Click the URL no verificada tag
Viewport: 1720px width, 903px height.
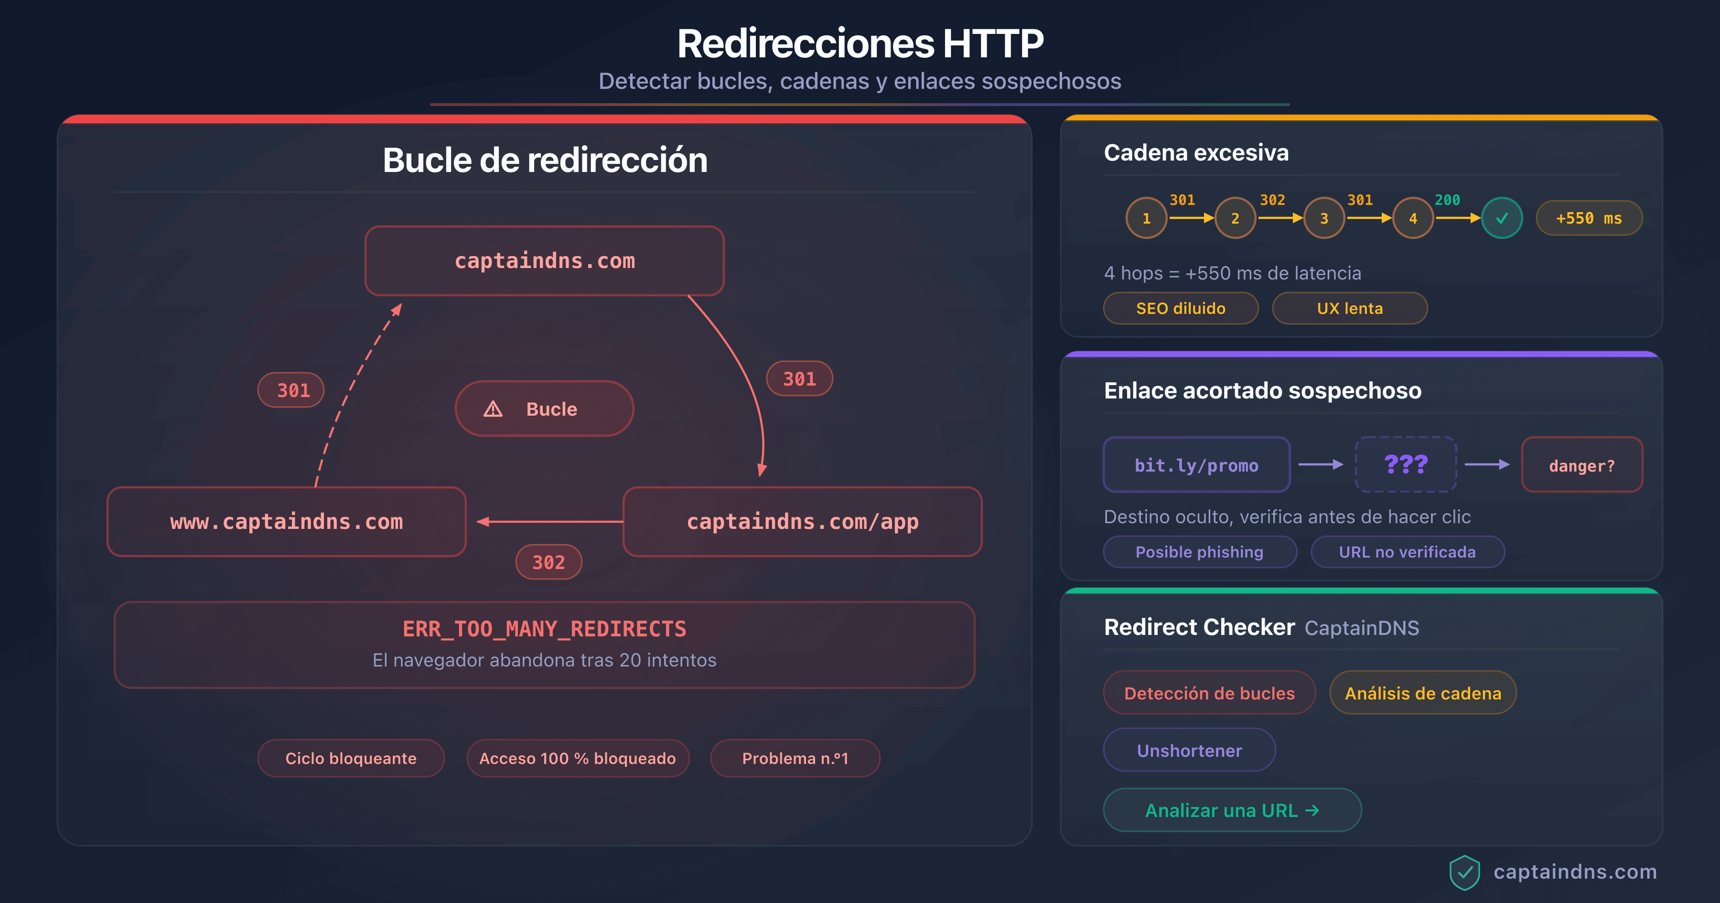(x=1408, y=552)
